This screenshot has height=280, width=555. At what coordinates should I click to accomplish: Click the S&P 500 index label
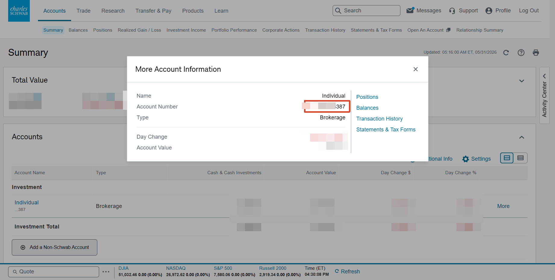coord(223,268)
